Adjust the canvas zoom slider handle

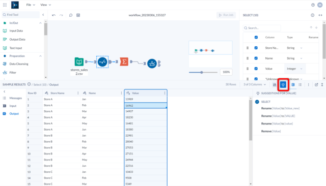[202, 72]
